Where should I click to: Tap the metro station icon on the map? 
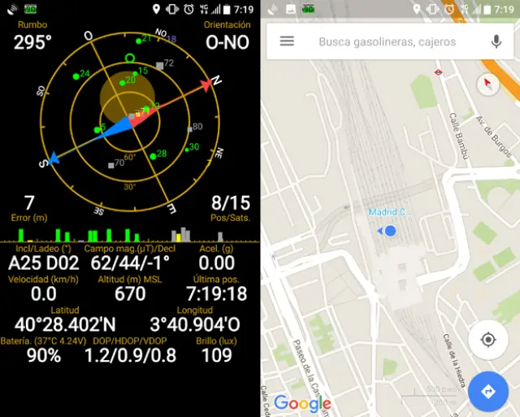[438, 72]
